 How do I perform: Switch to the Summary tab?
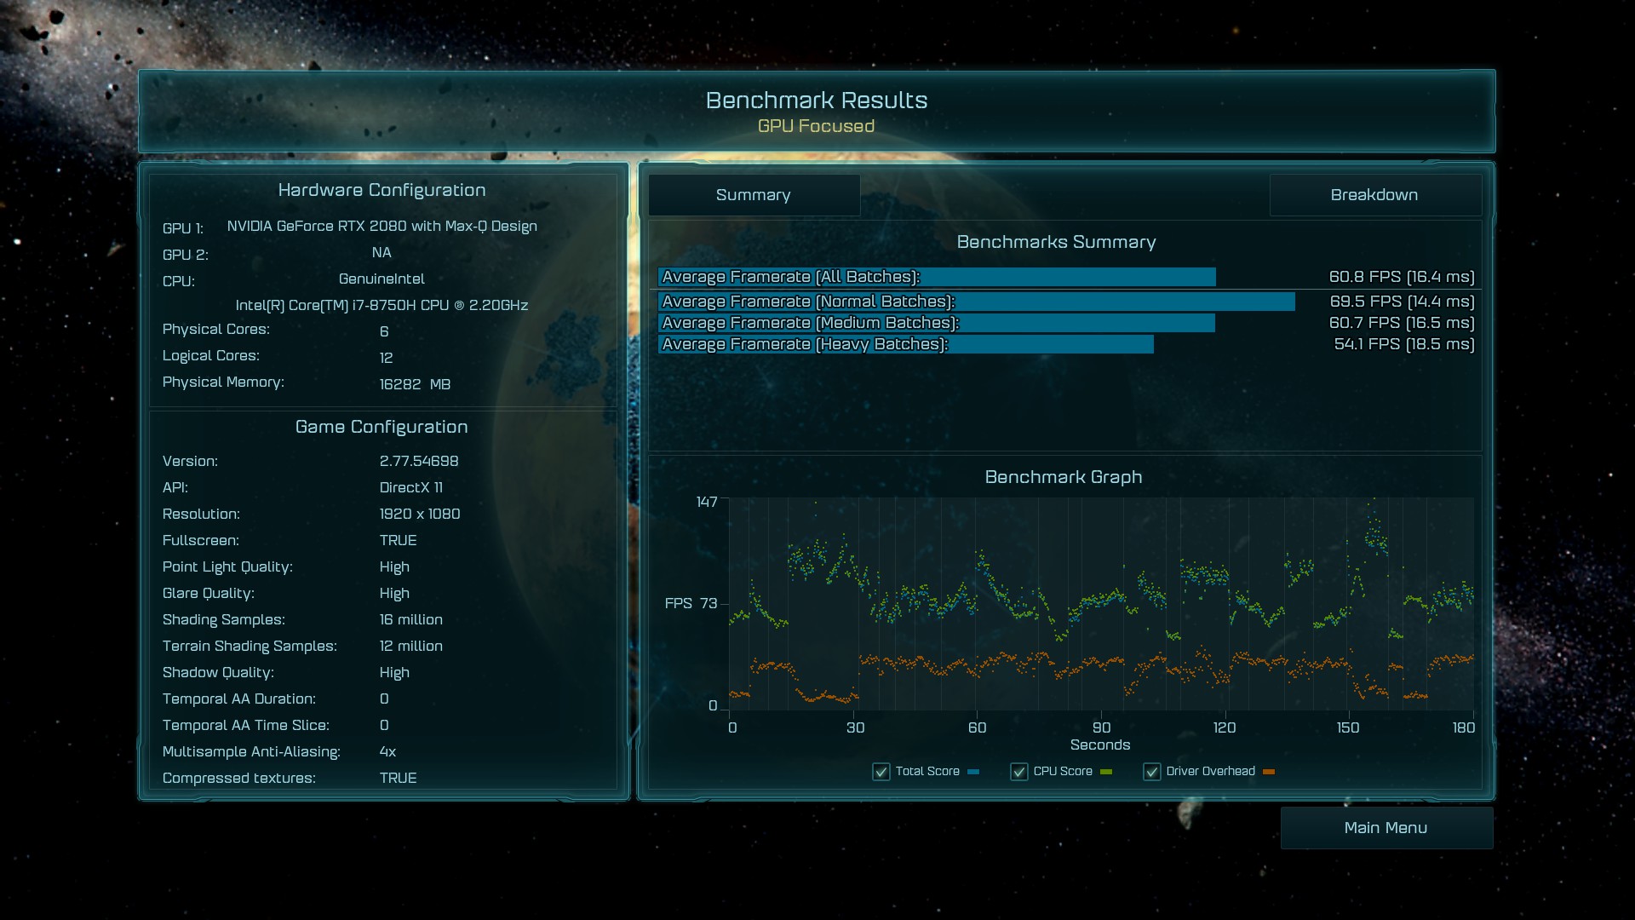pyautogui.click(x=754, y=195)
